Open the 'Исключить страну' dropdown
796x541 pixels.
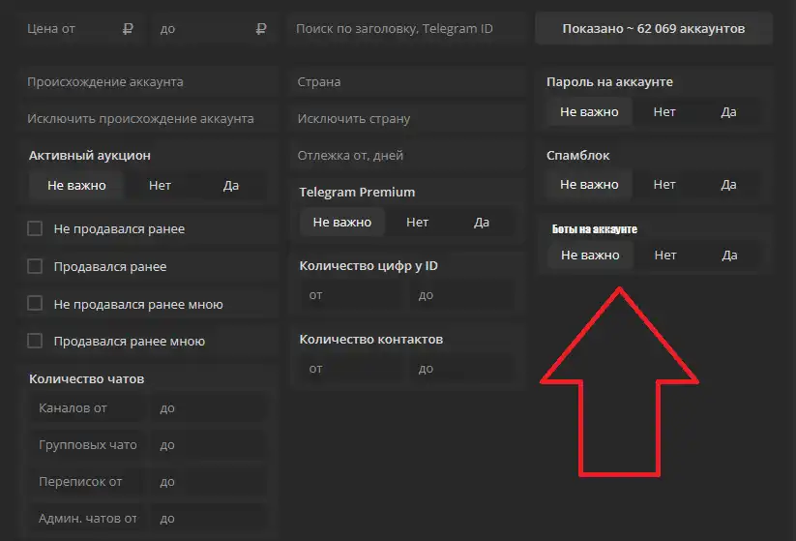click(408, 118)
